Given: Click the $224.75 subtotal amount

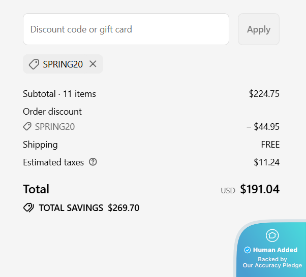Looking at the screenshot, I should pyautogui.click(x=264, y=94).
